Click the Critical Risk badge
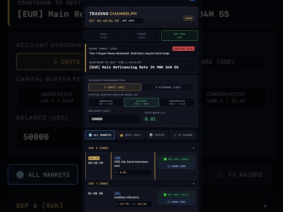283x212 pixels. pos(184,49)
